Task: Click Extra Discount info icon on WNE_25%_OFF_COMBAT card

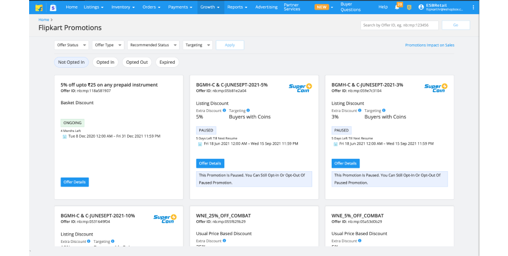Action: coord(224,241)
